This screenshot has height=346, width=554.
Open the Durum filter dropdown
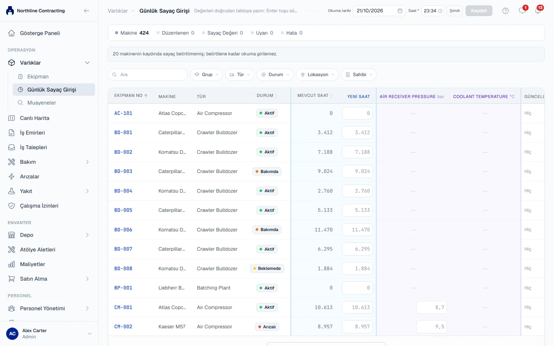pos(275,75)
